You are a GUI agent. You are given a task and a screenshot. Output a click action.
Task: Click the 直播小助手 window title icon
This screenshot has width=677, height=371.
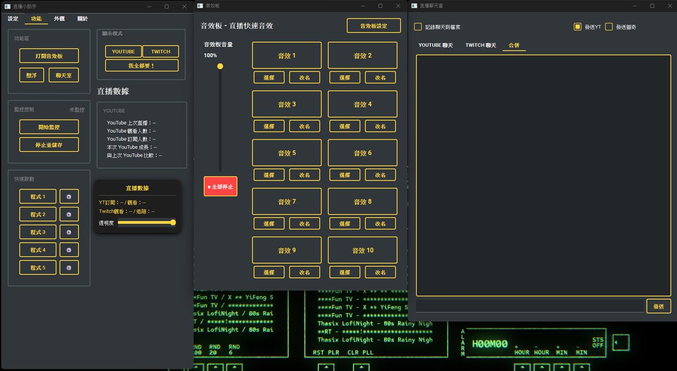[x=7, y=6]
